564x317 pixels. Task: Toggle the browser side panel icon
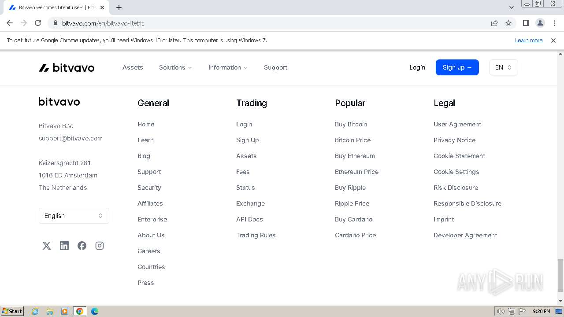[526, 23]
